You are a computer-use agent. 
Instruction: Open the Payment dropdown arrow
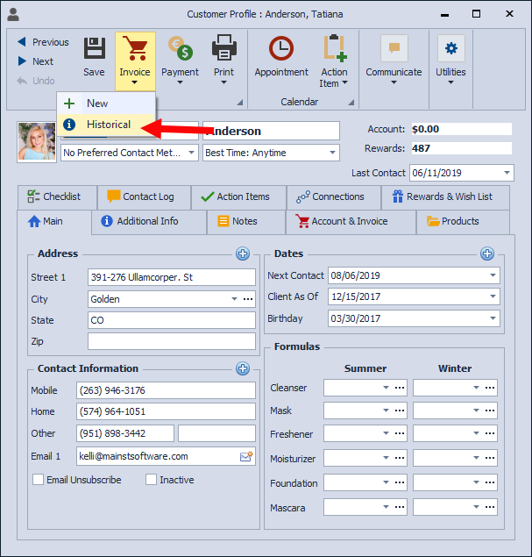coord(180,82)
